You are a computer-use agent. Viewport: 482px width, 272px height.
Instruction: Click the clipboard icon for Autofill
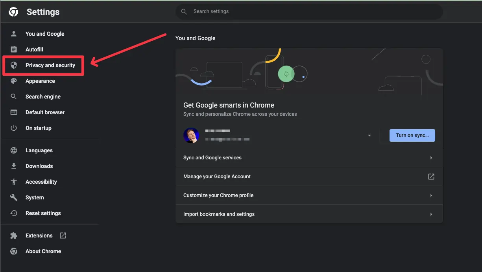point(14,49)
